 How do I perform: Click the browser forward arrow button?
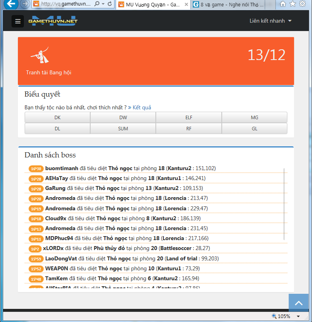pyautogui.click(x=25, y=4)
